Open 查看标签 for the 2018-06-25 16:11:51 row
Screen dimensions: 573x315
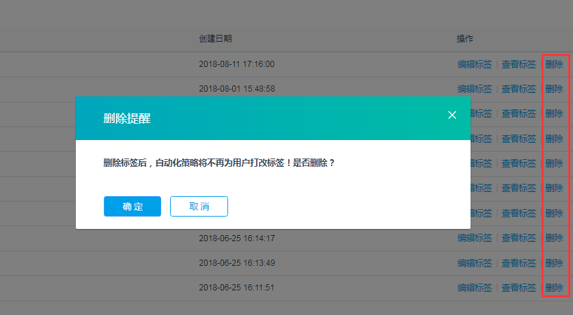pyautogui.click(x=518, y=288)
